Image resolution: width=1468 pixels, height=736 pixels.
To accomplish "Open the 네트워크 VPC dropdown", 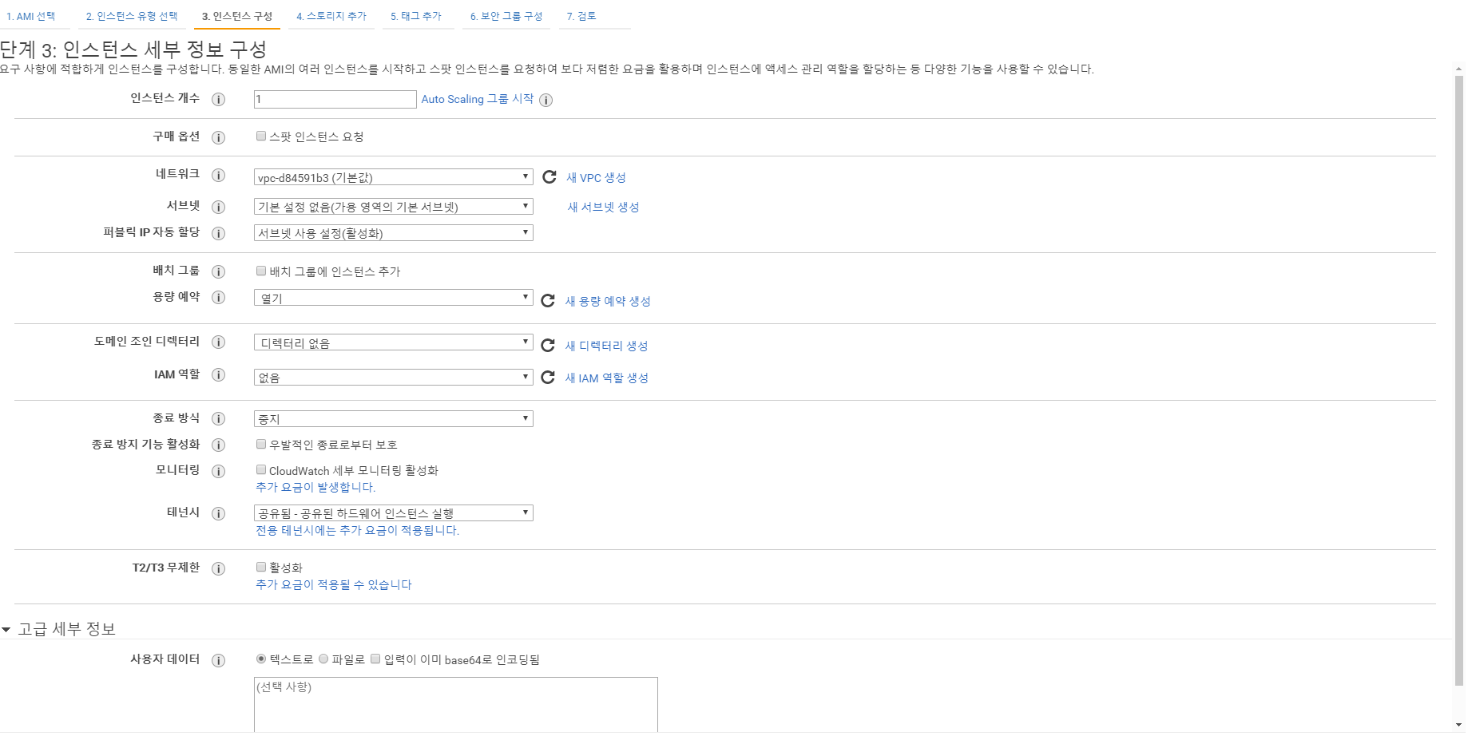I will point(393,177).
